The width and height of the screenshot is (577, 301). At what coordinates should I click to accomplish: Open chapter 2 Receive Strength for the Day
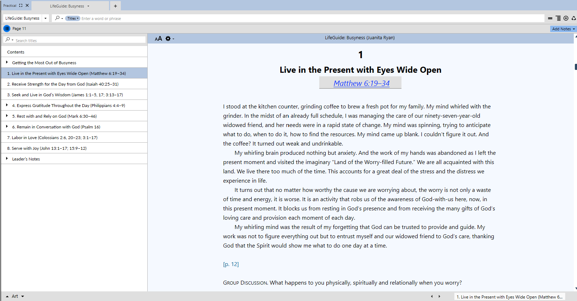point(74,84)
